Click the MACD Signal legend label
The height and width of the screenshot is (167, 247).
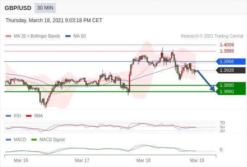[52, 140]
